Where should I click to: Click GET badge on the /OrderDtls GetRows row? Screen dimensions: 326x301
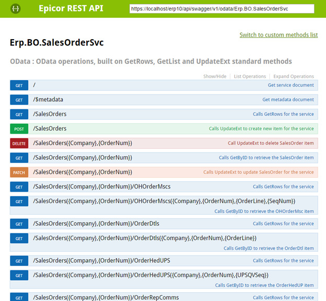coord(19,224)
